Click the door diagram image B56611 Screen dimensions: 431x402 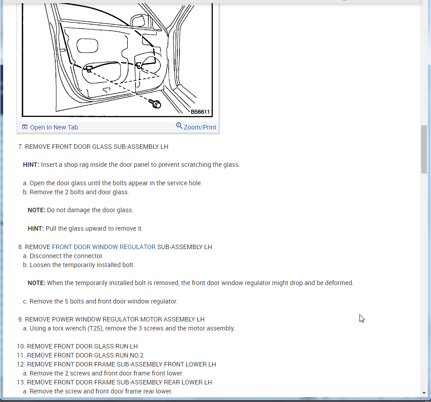(x=117, y=60)
